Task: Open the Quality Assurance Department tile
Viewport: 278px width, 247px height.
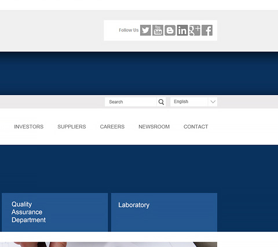Action: pyautogui.click(x=55, y=212)
